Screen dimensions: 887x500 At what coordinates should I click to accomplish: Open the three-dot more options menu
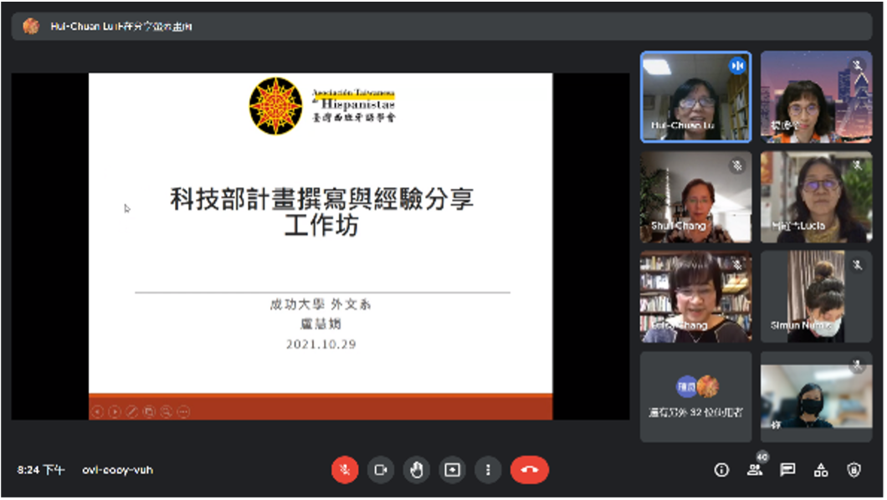pyautogui.click(x=488, y=470)
